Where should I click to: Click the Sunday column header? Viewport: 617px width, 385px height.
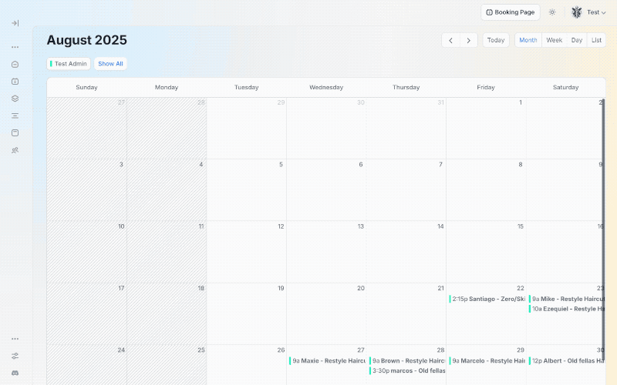click(x=86, y=87)
